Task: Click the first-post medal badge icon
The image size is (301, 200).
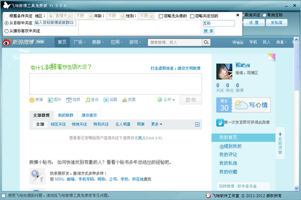Action: tap(220, 122)
